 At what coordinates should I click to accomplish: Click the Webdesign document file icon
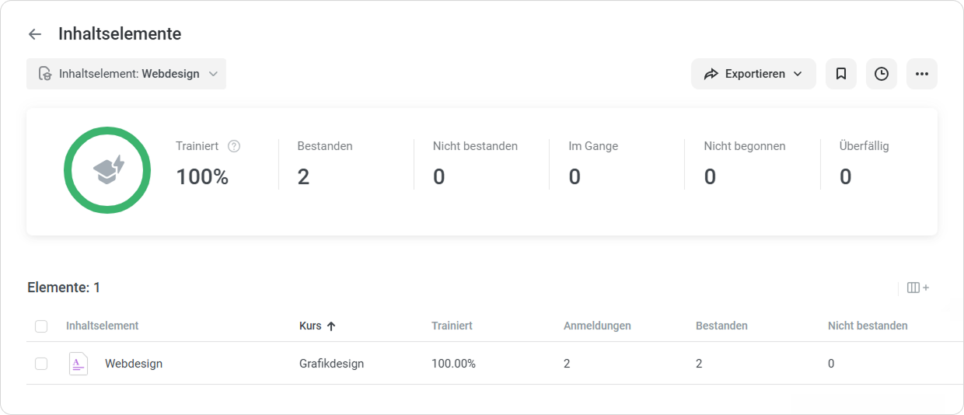point(79,363)
